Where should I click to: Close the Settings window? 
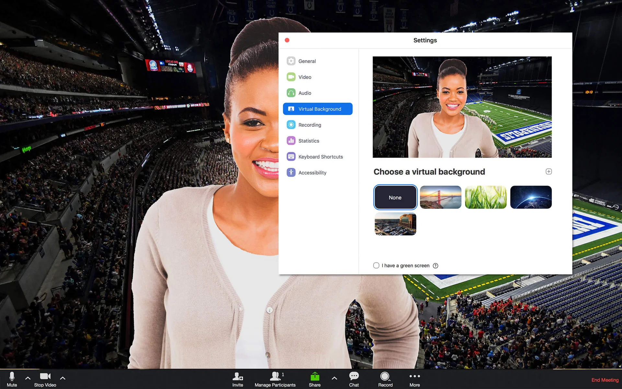(x=287, y=40)
